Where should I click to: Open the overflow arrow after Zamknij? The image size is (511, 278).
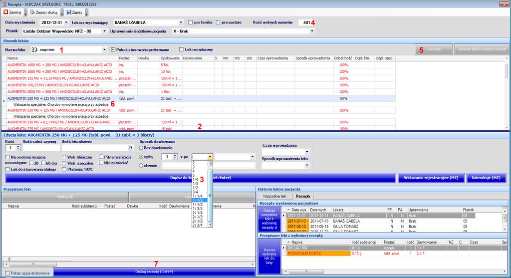pyautogui.click(x=25, y=12)
